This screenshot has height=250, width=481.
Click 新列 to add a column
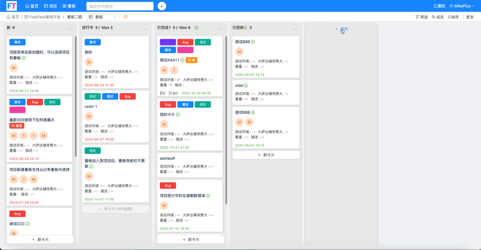point(341,29)
